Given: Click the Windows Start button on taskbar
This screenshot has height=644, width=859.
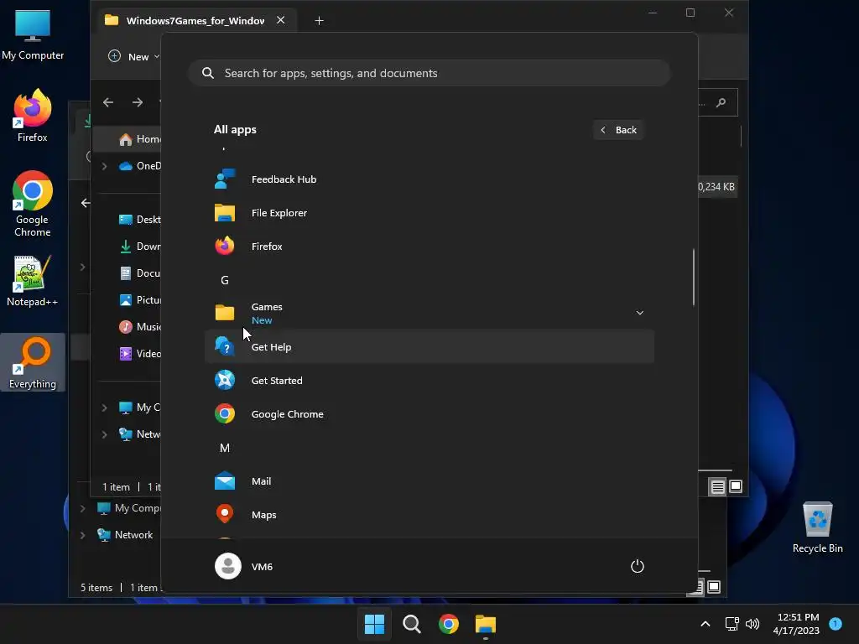Looking at the screenshot, I should (375, 624).
